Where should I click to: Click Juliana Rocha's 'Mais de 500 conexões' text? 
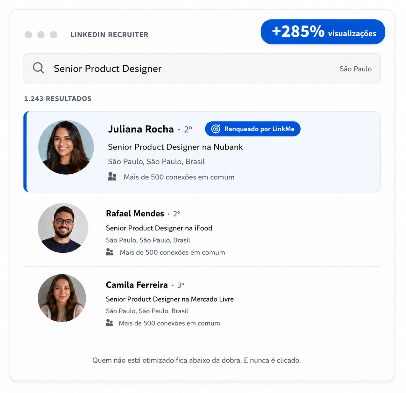coord(179,177)
